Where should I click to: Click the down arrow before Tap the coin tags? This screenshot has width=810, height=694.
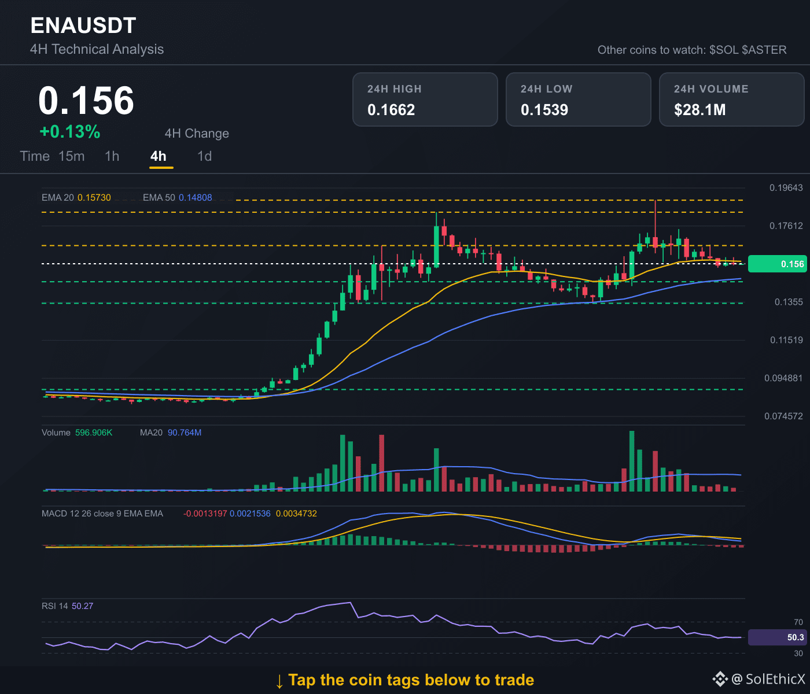pos(279,681)
